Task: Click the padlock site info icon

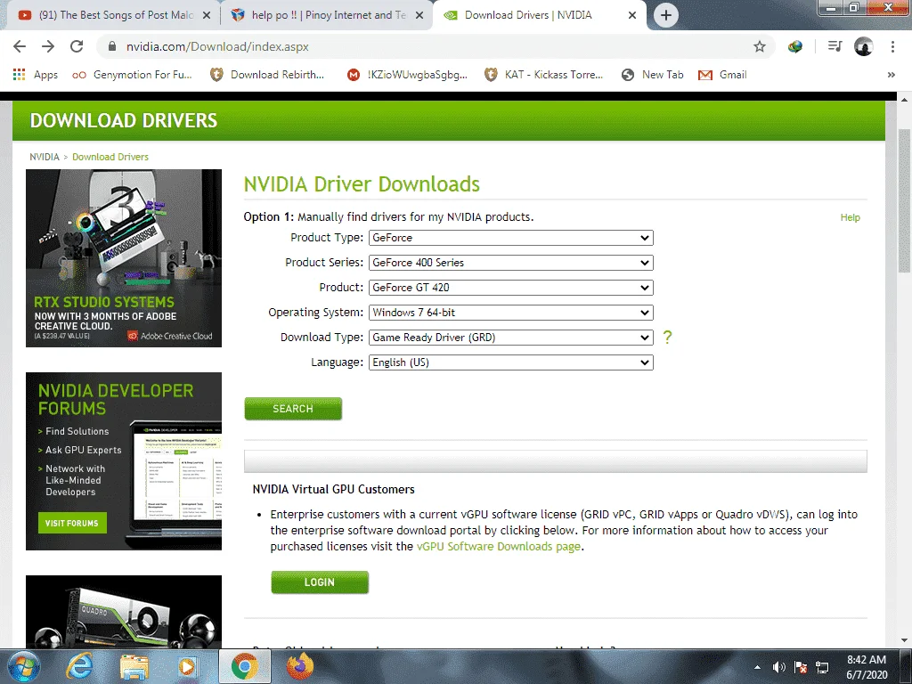Action: click(112, 46)
